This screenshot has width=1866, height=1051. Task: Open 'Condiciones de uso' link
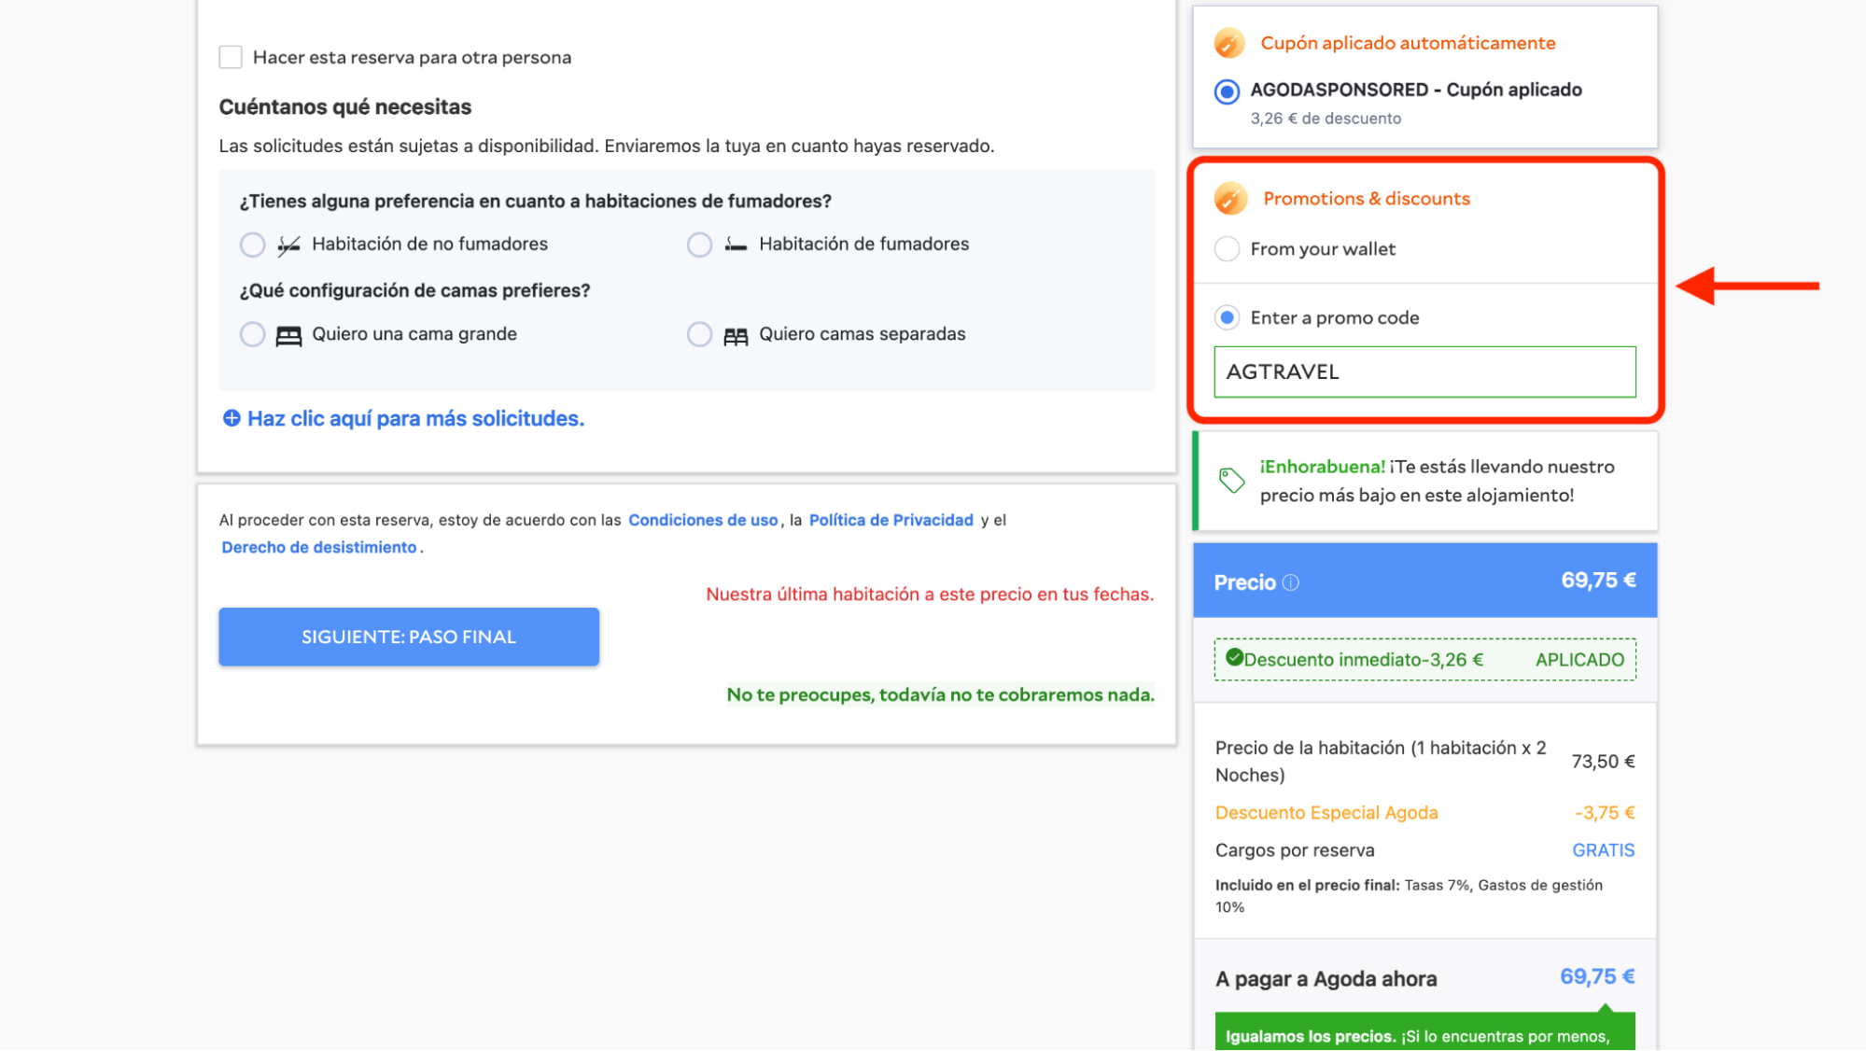point(703,520)
